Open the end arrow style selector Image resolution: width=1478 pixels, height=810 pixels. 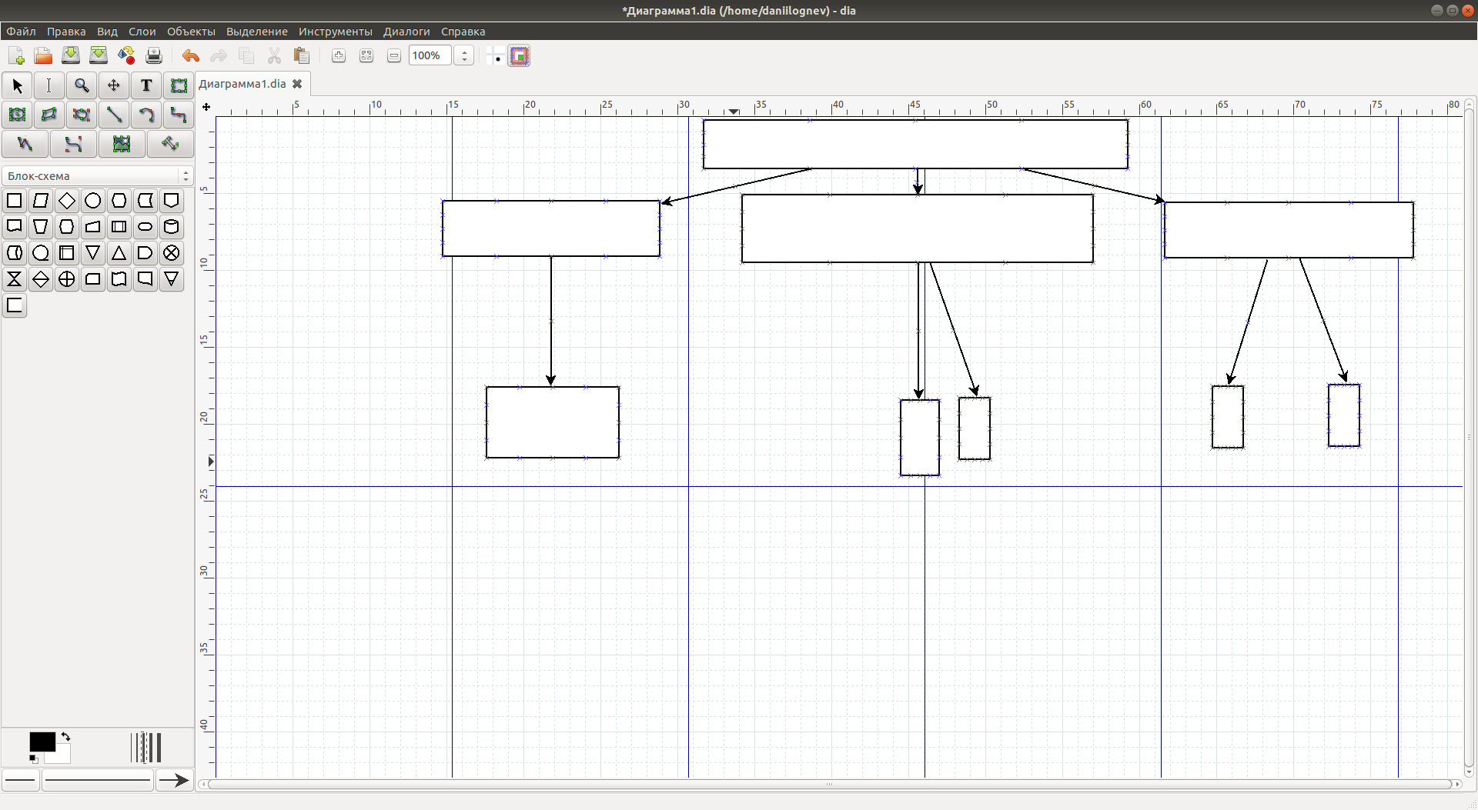174,780
